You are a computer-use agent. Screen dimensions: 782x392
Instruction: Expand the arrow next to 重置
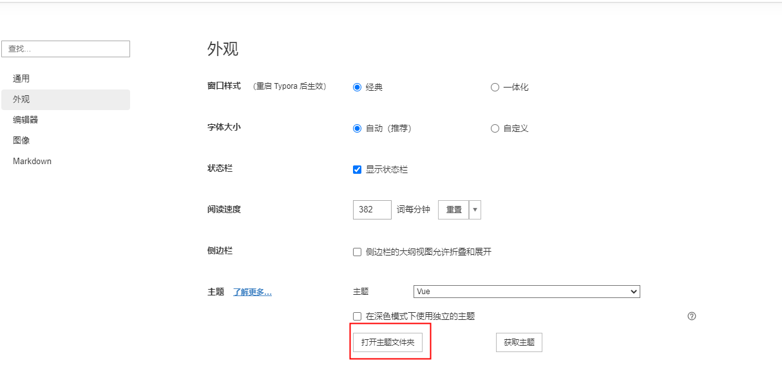click(475, 210)
